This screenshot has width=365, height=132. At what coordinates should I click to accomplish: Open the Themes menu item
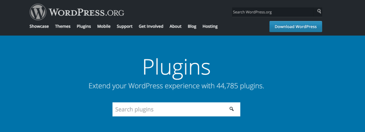63,26
